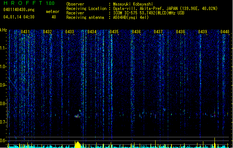Select the filename 0401140430.png
The image size is (233, 148).
(x=19, y=10)
